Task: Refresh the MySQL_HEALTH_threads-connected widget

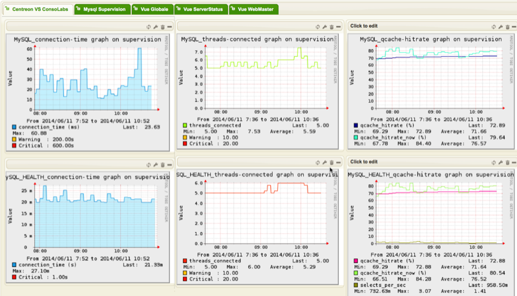Action: click(x=318, y=162)
